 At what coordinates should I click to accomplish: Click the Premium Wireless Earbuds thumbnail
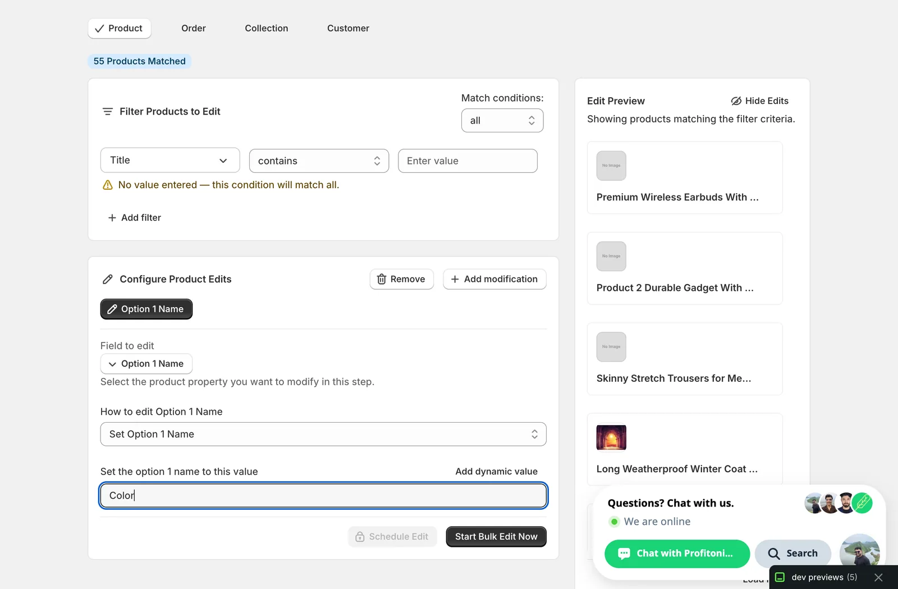pos(611,166)
